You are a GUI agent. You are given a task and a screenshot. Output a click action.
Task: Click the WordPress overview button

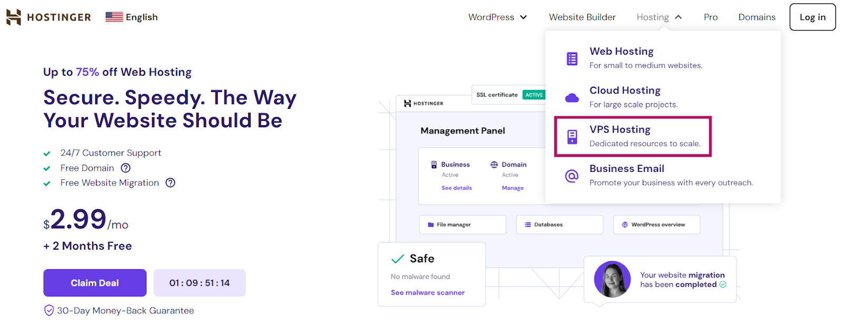point(656,224)
